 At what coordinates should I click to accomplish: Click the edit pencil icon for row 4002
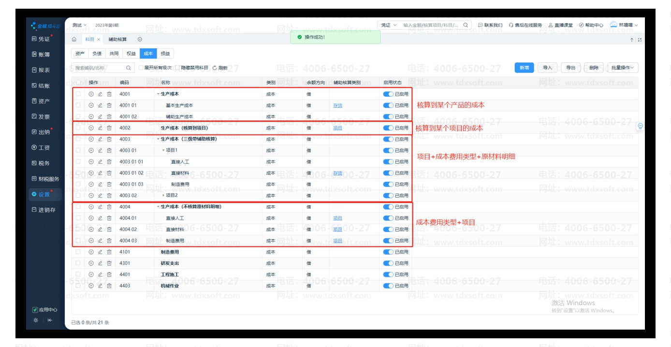click(x=100, y=128)
